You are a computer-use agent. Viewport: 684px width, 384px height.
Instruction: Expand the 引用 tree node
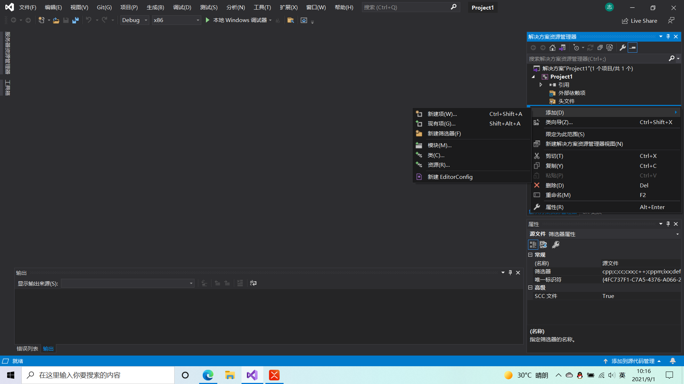click(541, 85)
